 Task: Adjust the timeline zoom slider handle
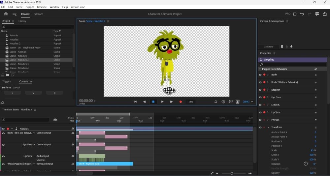coord(232,173)
